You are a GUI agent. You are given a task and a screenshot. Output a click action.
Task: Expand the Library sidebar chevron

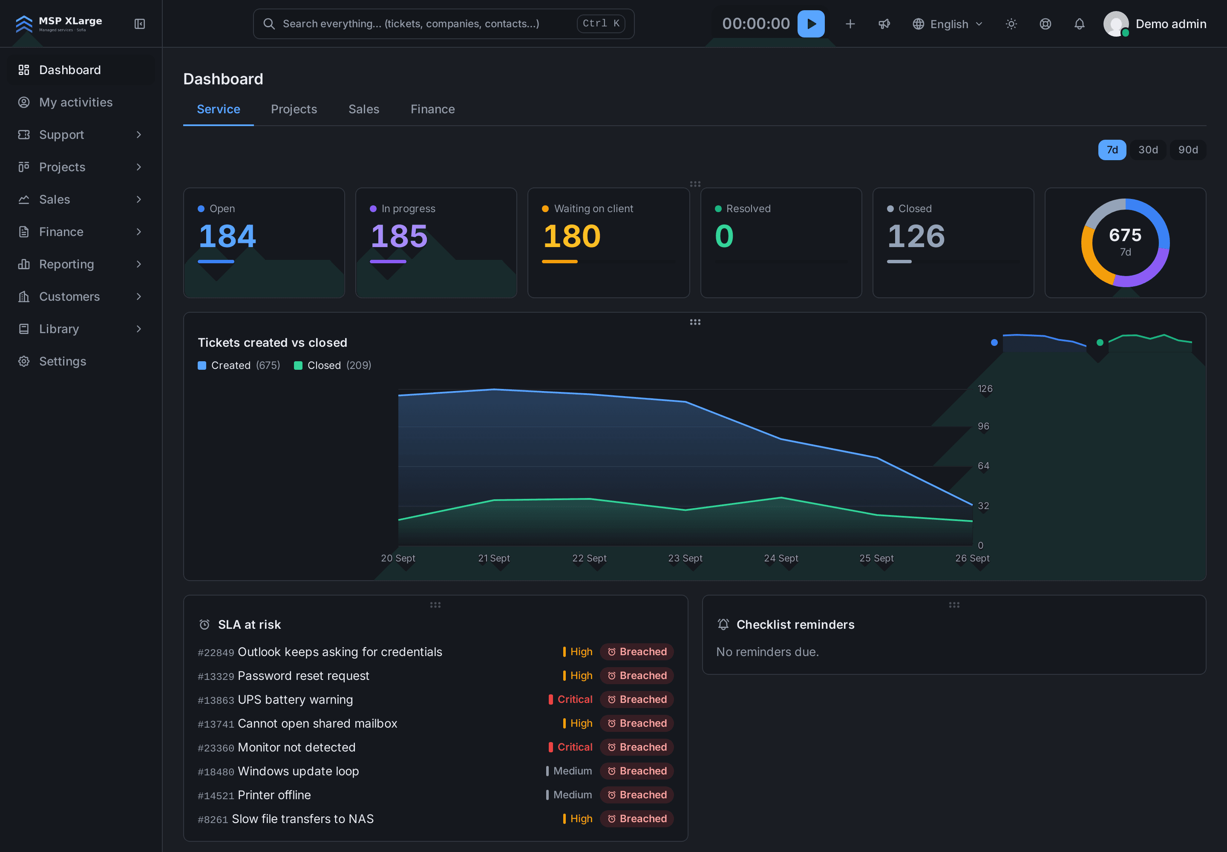coord(138,329)
